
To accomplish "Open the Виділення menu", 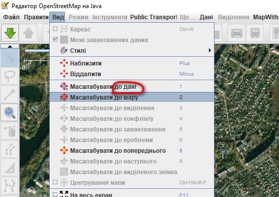I will coord(233,17).
